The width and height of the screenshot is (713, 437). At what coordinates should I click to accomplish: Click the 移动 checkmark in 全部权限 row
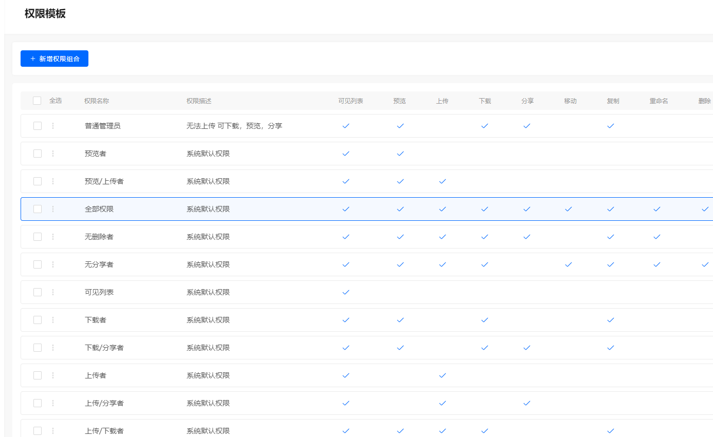(569, 209)
